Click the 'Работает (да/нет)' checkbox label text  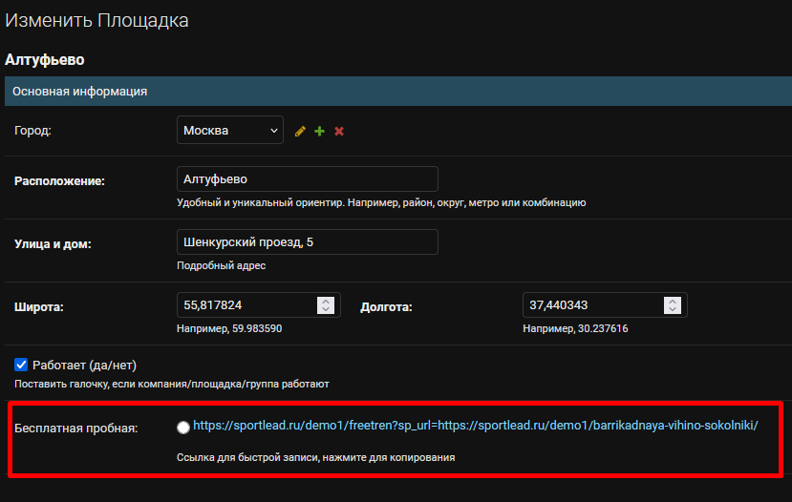click(x=84, y=365)
